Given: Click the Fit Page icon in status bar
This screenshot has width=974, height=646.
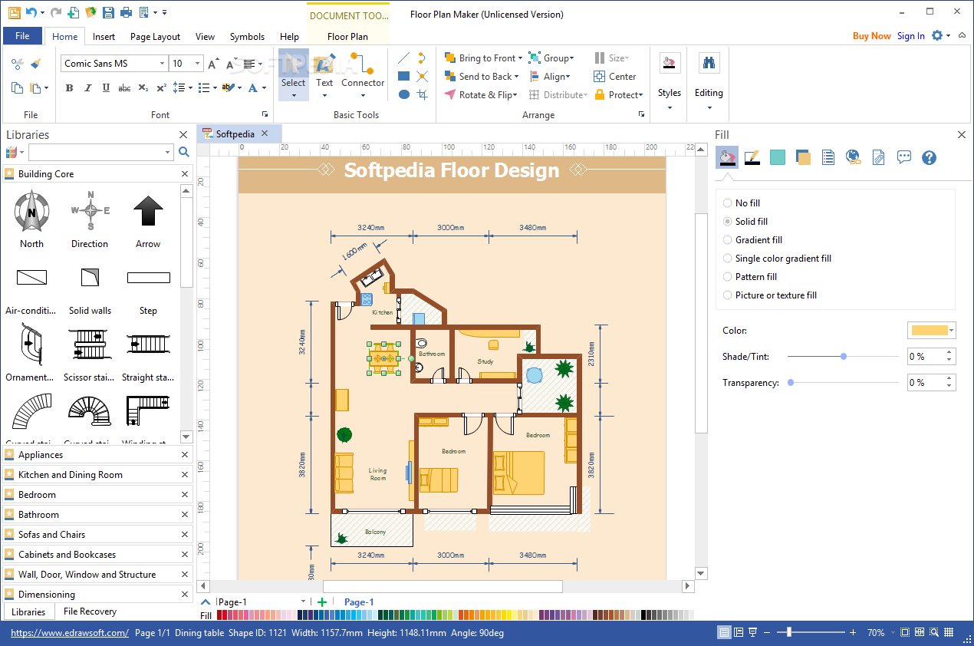Looking at the screenshot, I should (905, 633).
